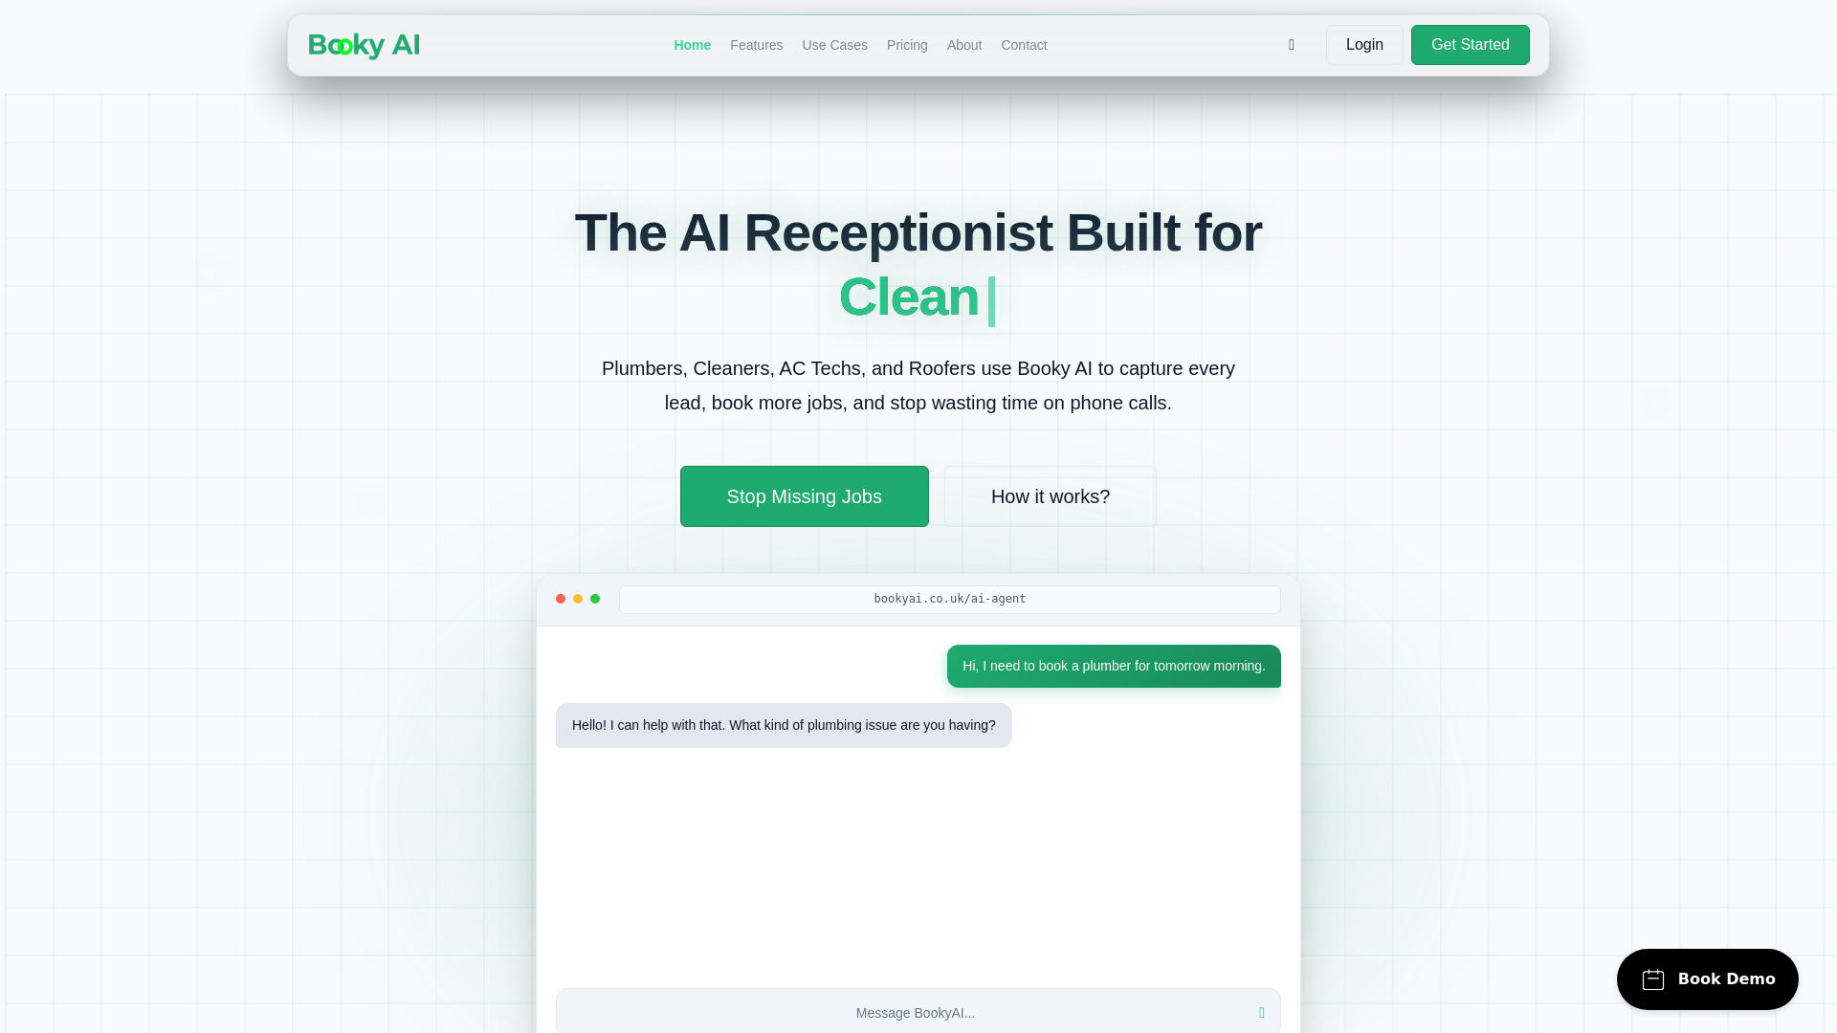The height and width of the screenshot is (1033, 1837).
Task: Click the green dot in mock browser
Action: pyautogui.click(x=595, y=599)
